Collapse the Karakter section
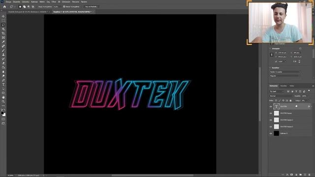The image size is (315, 177). [270, 68]
